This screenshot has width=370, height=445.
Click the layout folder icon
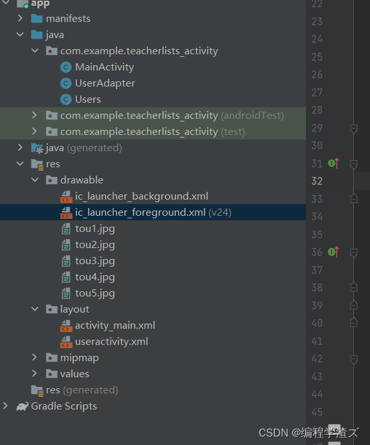(x=52, y=309)
